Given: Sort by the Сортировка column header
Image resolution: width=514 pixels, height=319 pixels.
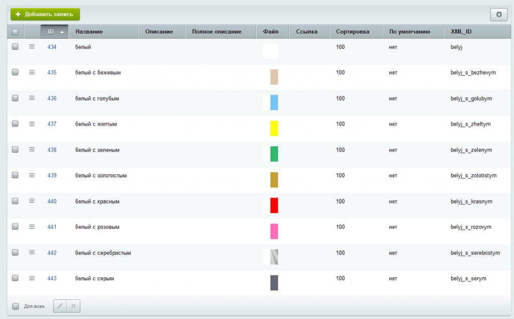Looking at the screenshot, I should click(x=355, y=32).
